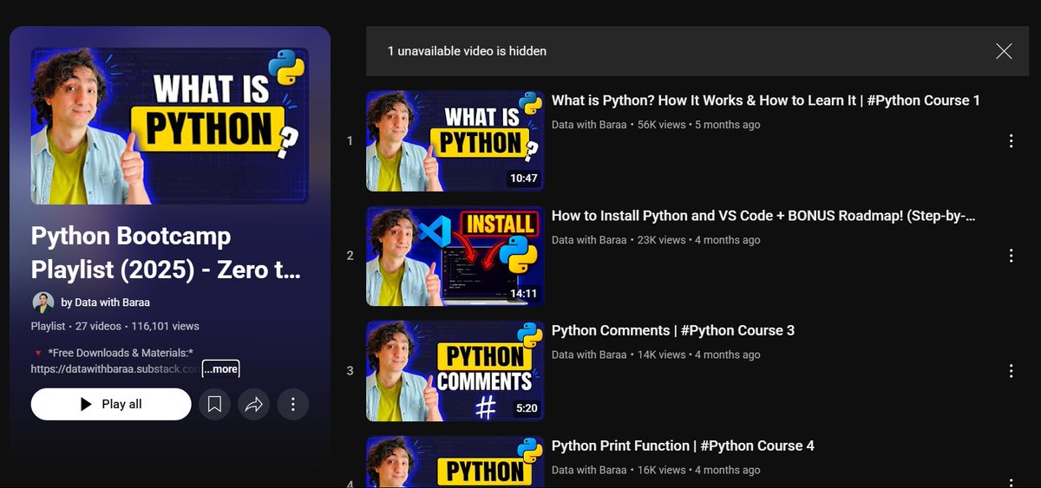The height and width of the screenshot is (488, 1041).
Task: Open options for Python Print Function video
Action: coord(1011,481)
